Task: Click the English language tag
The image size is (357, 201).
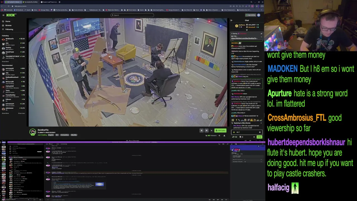Action: (51, 135)
